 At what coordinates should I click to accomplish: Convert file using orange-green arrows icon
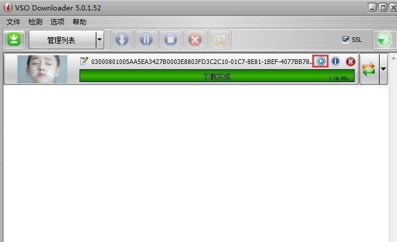pos(369,69)
